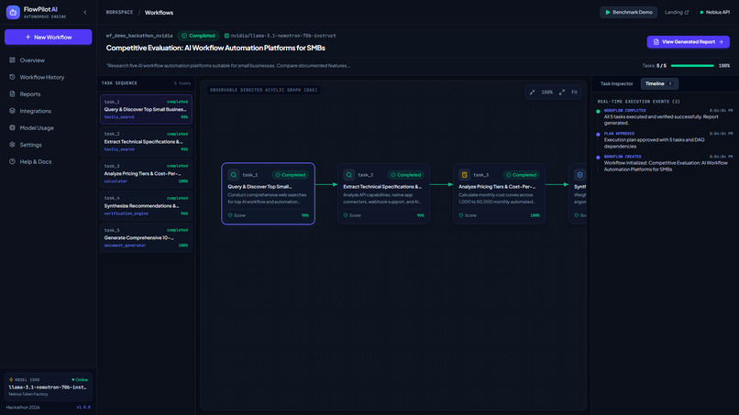Viewport: 739px width, 415px height.
Task: Select the task_1 node in the DAG
Action: pos(268,193)
